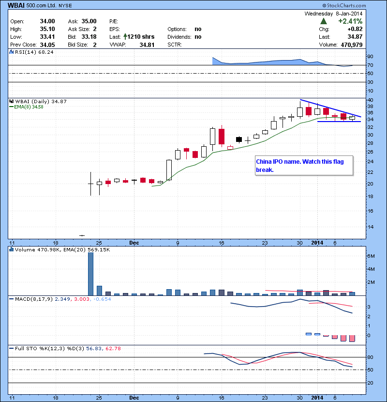Click the 80 level on the stochastic axis
387x402 pixels.
coord(370,357)
